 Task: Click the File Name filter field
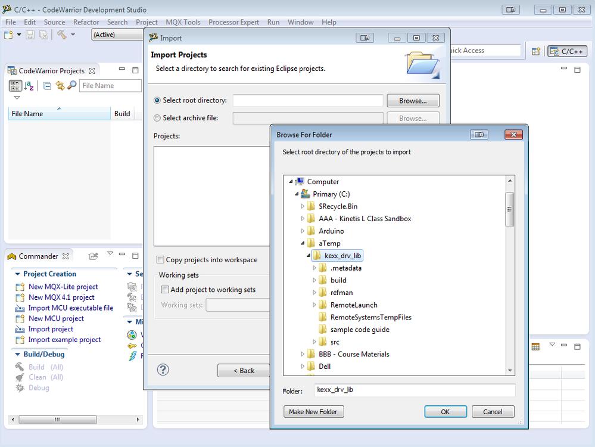tap(110, 86)
